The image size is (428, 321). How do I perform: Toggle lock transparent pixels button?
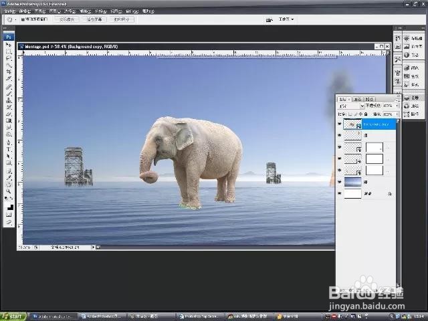click(x=350, y=114)
